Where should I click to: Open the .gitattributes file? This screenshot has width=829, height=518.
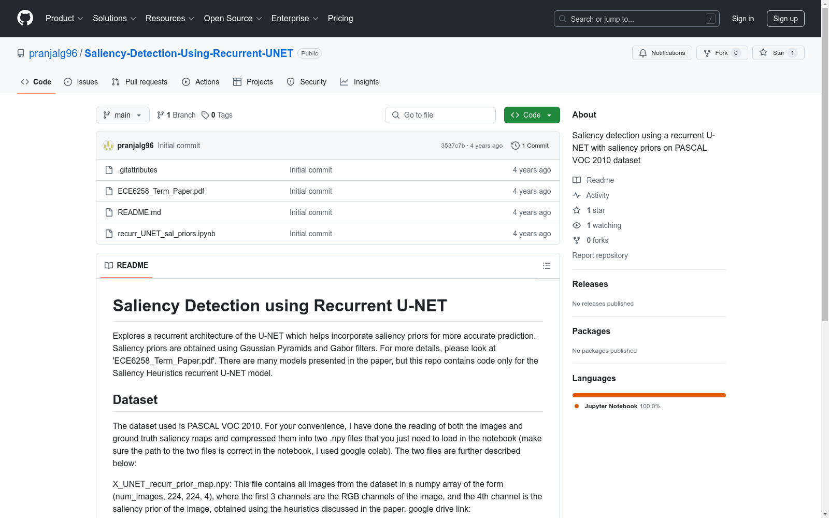click(137, 170)
